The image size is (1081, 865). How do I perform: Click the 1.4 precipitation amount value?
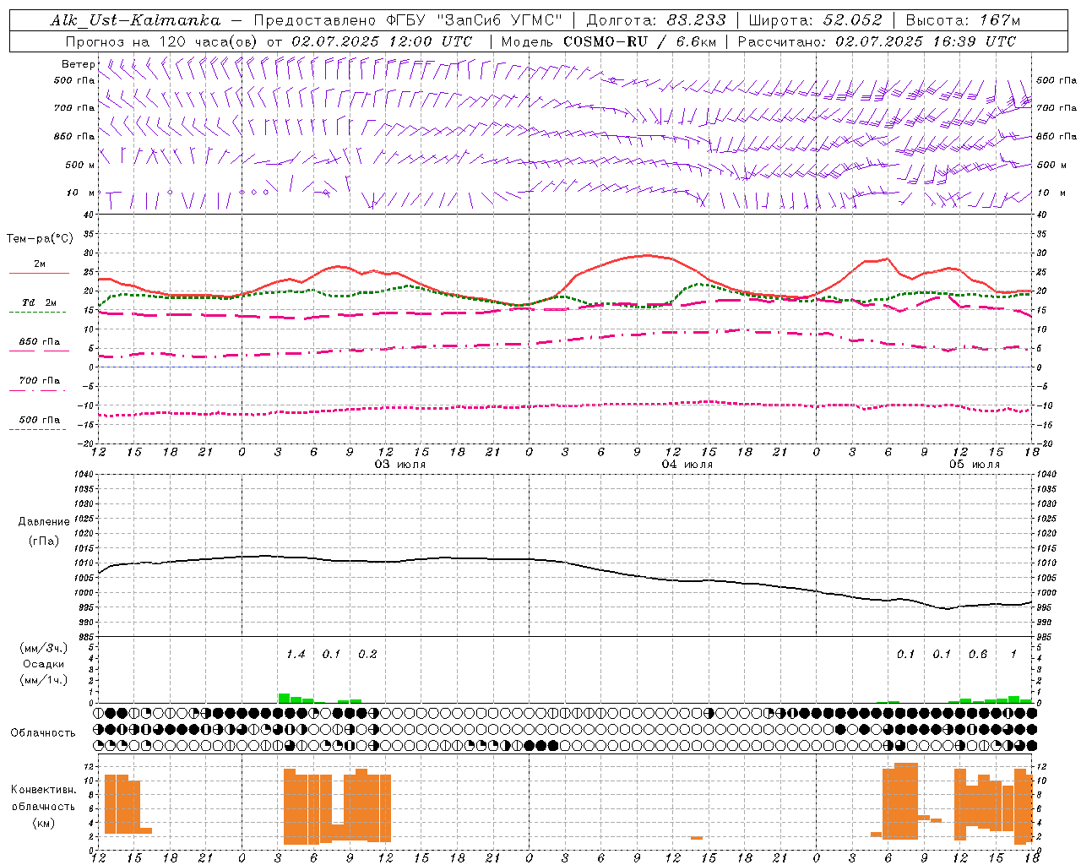[x=296, y=655]
